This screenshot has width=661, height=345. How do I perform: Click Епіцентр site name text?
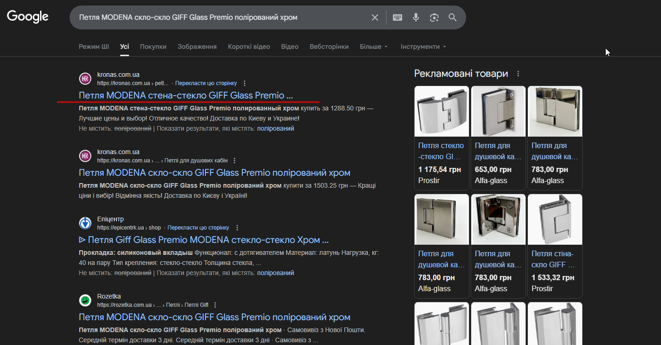111,219
